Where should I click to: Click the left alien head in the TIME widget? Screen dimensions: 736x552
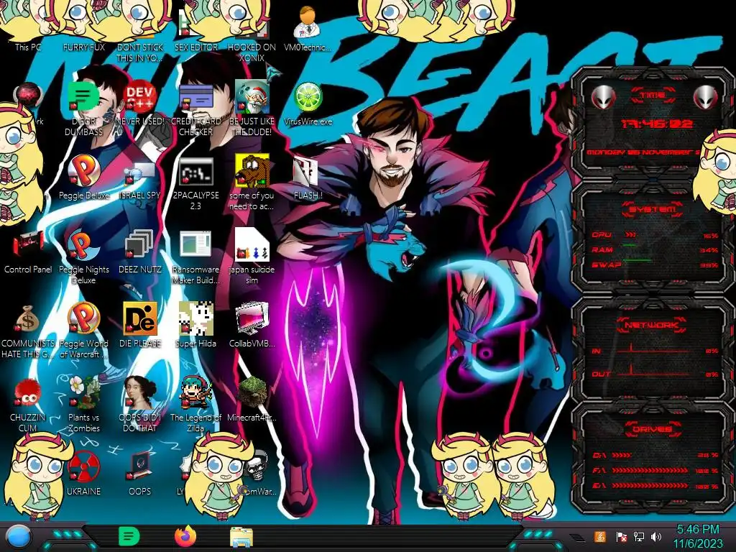pyautogui.click(x=603, y=98)
